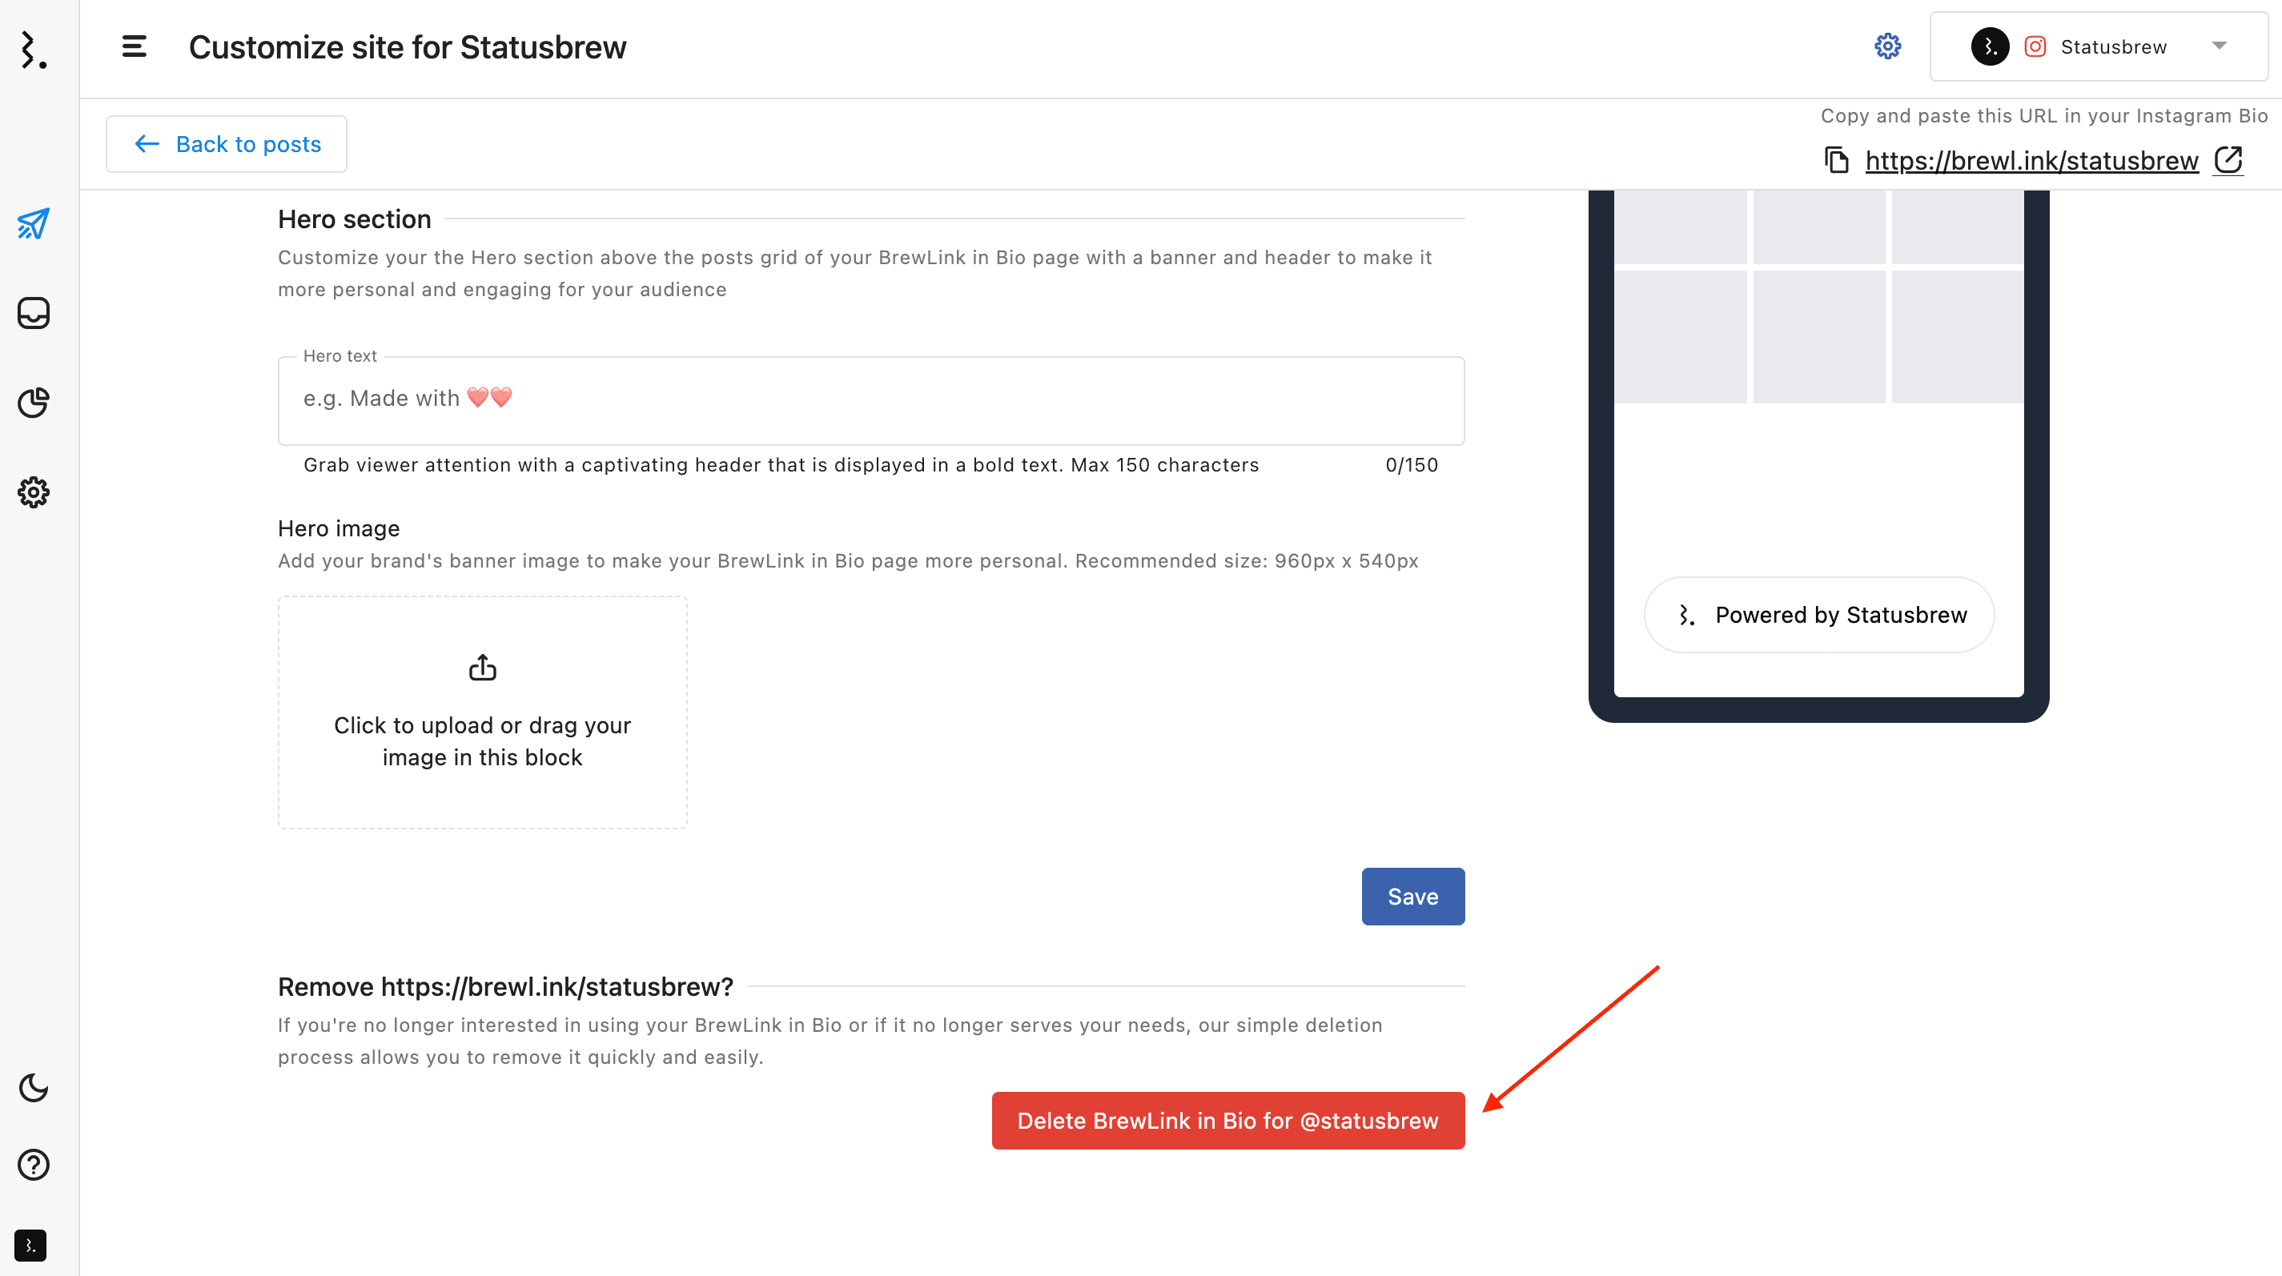The image size is (2282, 1276).
Task: Click the first grey thumbnail in the phone preview's lower row
Action: tap(1680, 336)
